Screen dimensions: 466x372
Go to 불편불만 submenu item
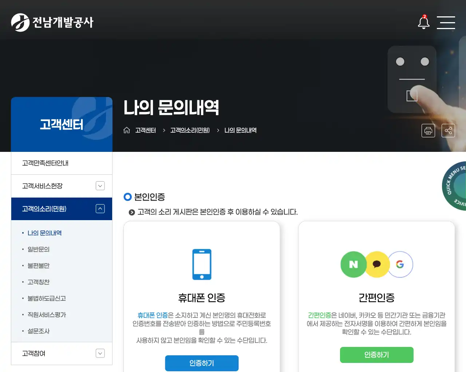click(39, 266)
